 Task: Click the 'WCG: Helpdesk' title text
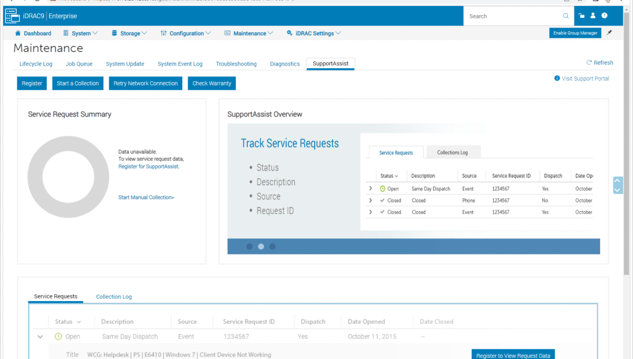[179, 355]
